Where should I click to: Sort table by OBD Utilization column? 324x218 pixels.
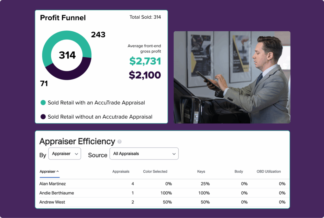[269, 171]
